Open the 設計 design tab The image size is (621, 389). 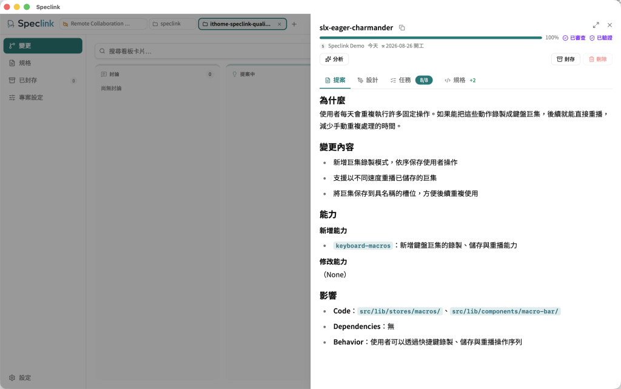coord(368,80)
